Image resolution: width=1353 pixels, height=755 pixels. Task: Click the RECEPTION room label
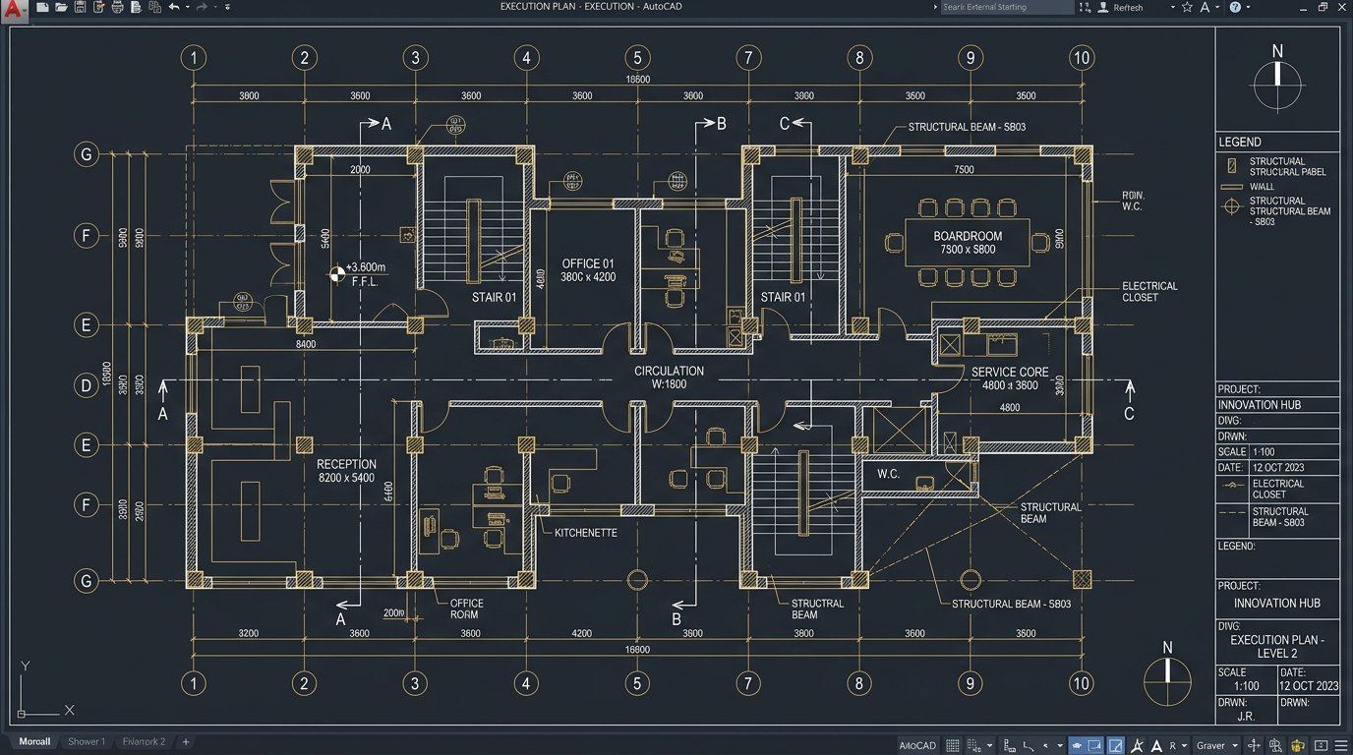coord(346,464)
